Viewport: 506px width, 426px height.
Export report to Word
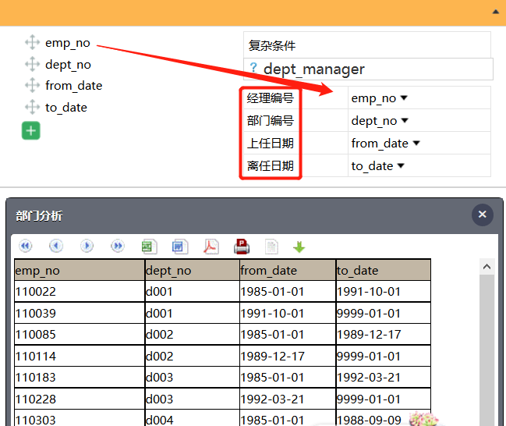(x=180, y=247)
